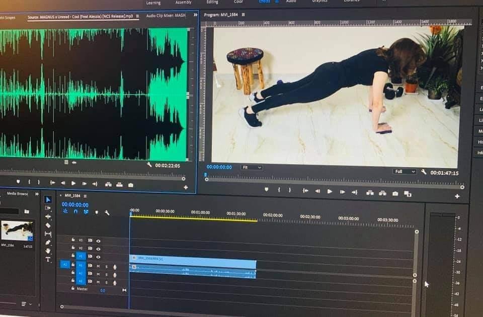Step back one frame in Source monitor
Viewport: 483px width, 317px height.
(63, 183)
